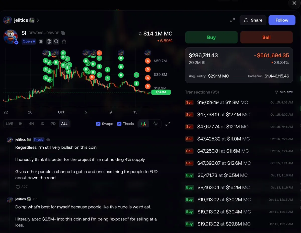Open the $47,393.07 Sell at $12.6M row
The width and height of the screenshot is (301, 233).
click(239, 163)
